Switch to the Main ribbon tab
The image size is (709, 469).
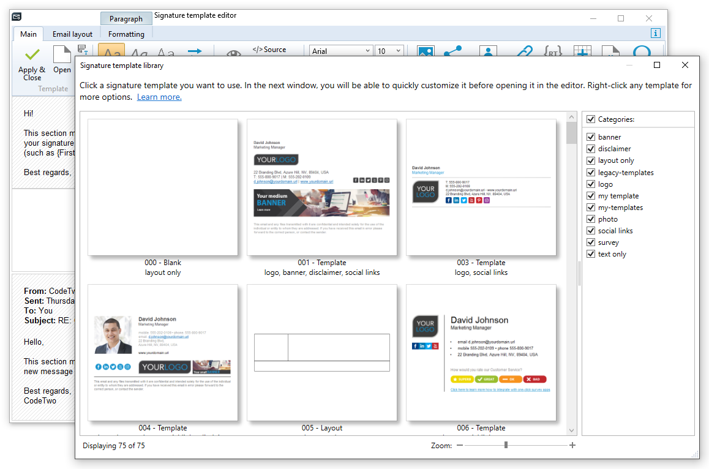[28, 34]
